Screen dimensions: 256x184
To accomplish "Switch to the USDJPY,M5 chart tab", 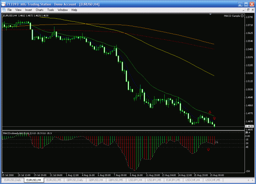I will (x=154, y=180).
